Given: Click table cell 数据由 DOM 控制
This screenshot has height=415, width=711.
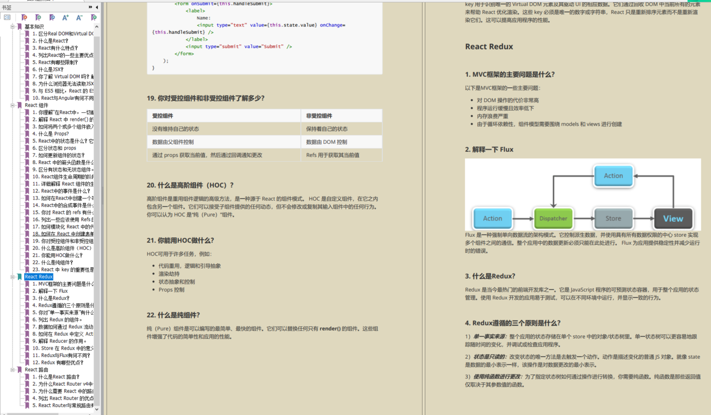Looking at the screenshot, I should click(x=341, y=142).
